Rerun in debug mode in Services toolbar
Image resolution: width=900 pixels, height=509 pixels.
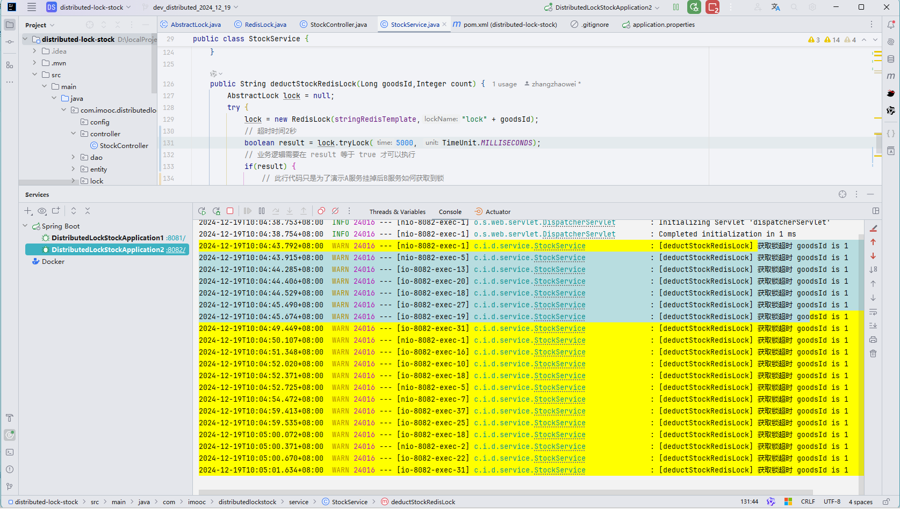[x=216, y=211]
